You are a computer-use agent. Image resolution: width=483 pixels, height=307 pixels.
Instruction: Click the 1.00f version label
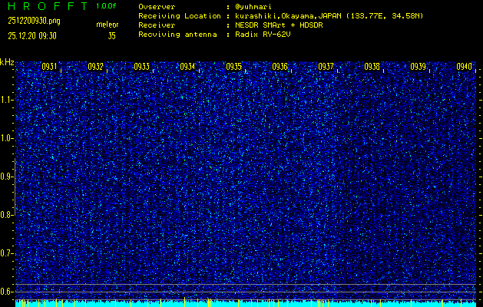[x=107, y=6]
